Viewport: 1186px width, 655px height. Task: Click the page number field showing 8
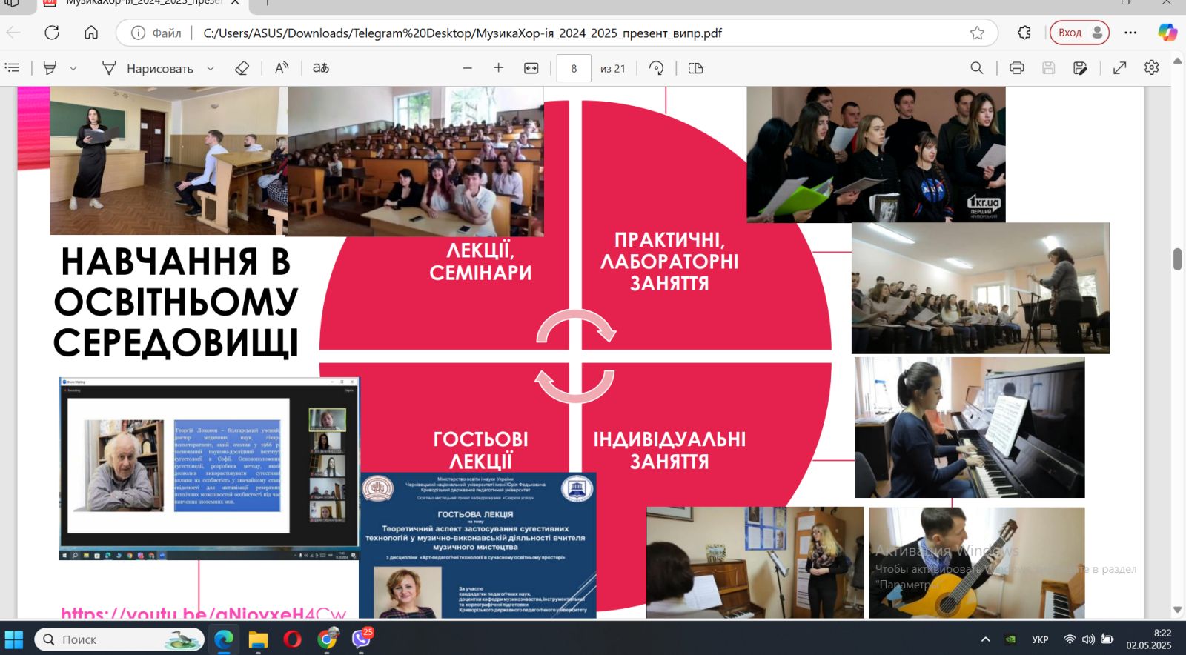click(x=574, y=68)
